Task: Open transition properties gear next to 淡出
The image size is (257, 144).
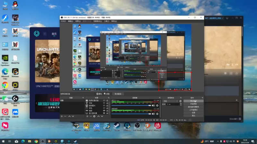Action: coord(181,101)
